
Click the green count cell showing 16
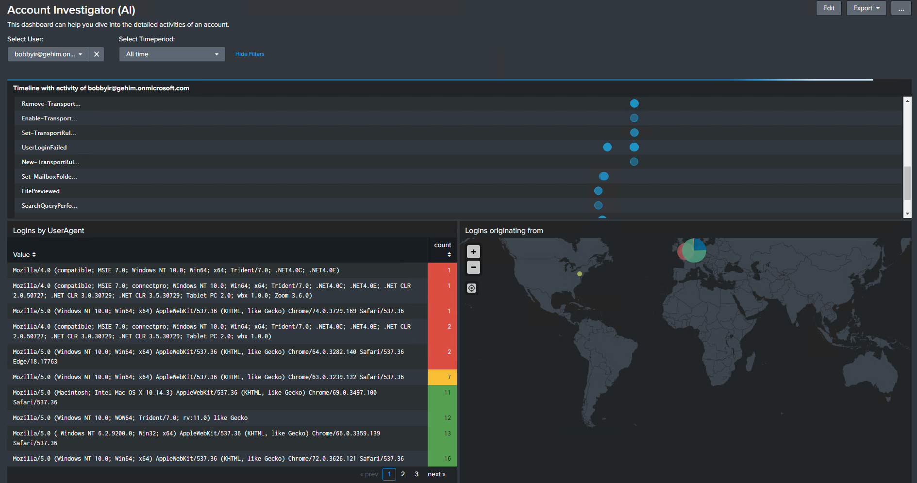tap(442, 459)
